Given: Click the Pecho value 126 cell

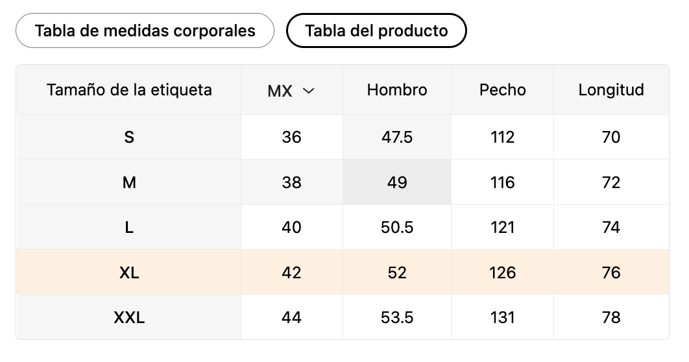Looking at the screenshot, I should click(503, 272).
